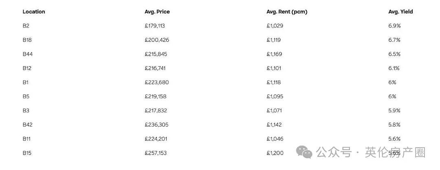Click the WeChat logo icon in watermark
440x170 pixels.
tap(304, 153)
